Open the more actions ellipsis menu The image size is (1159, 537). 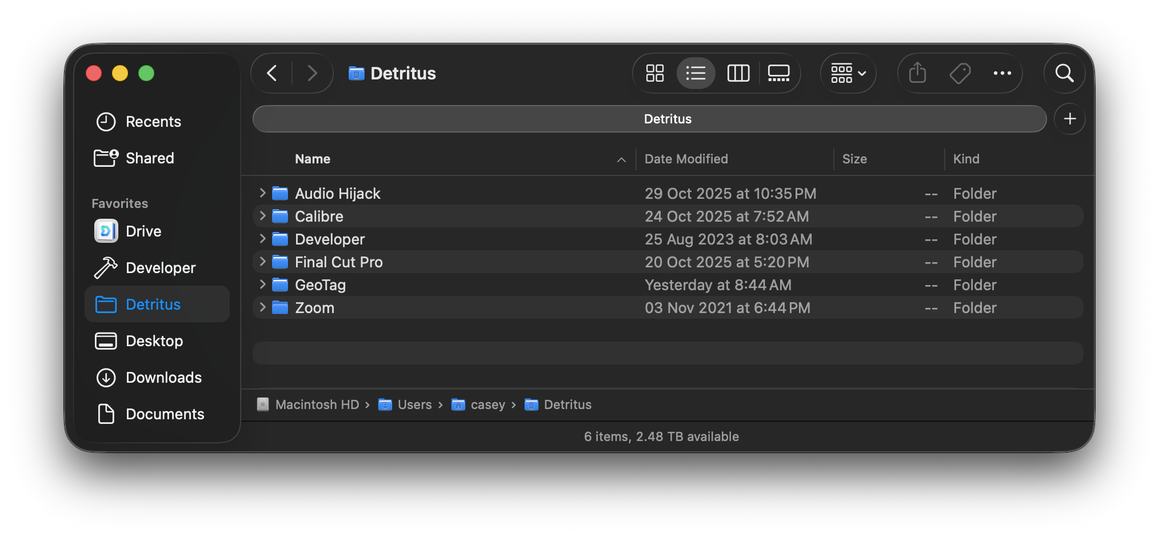(1002, 73)
